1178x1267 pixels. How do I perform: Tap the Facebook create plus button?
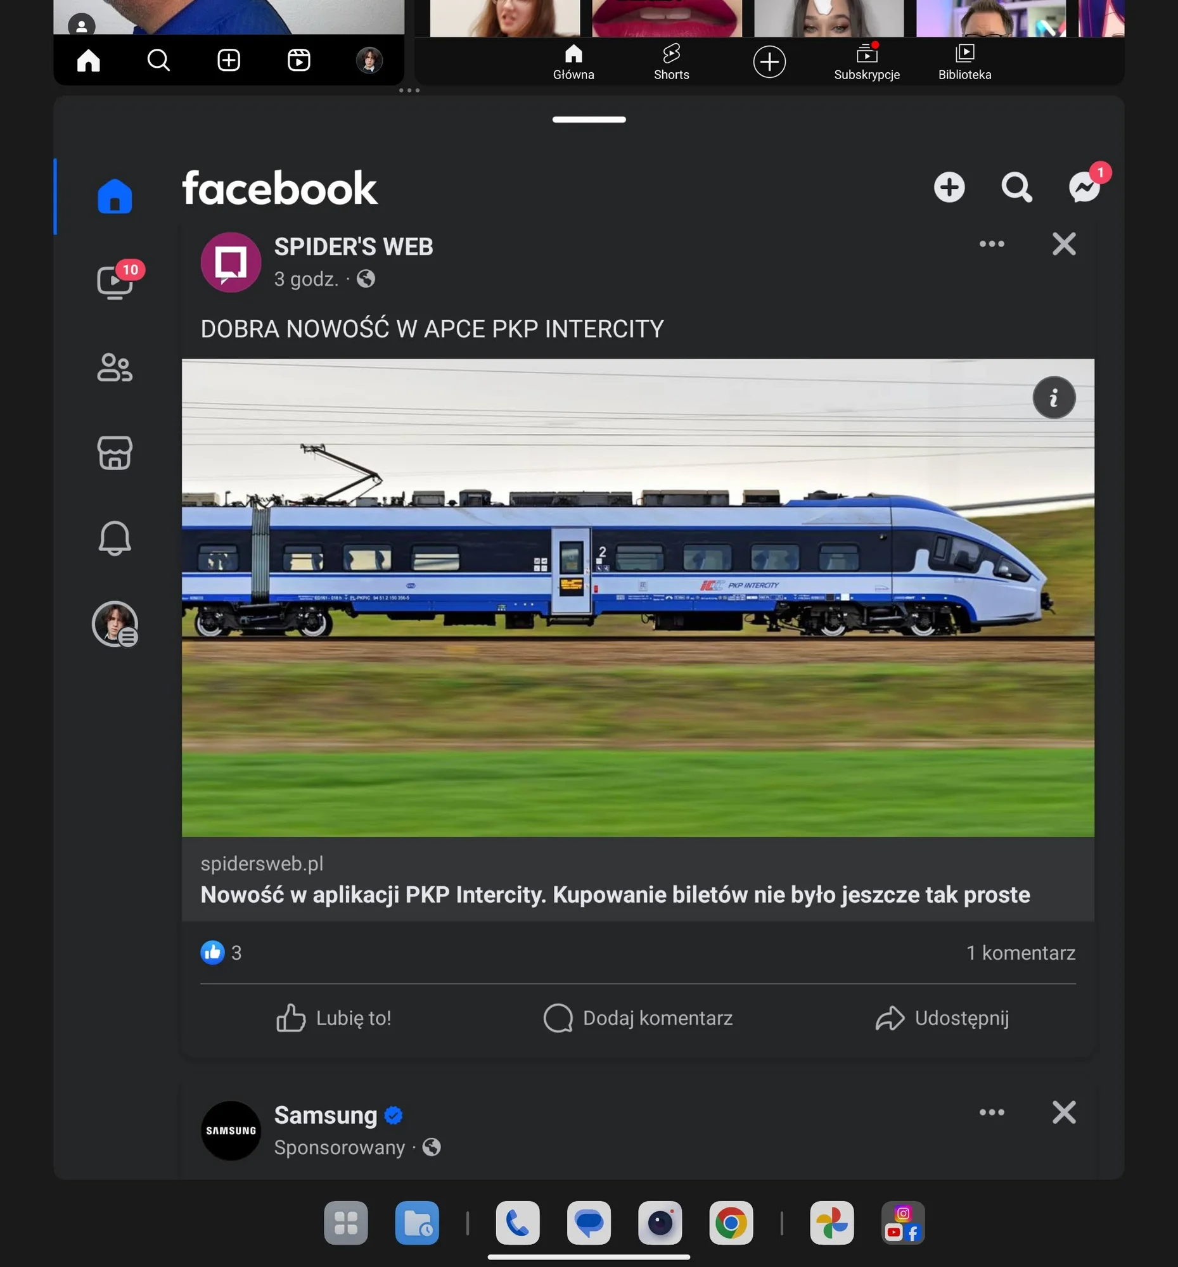(949, 188)
